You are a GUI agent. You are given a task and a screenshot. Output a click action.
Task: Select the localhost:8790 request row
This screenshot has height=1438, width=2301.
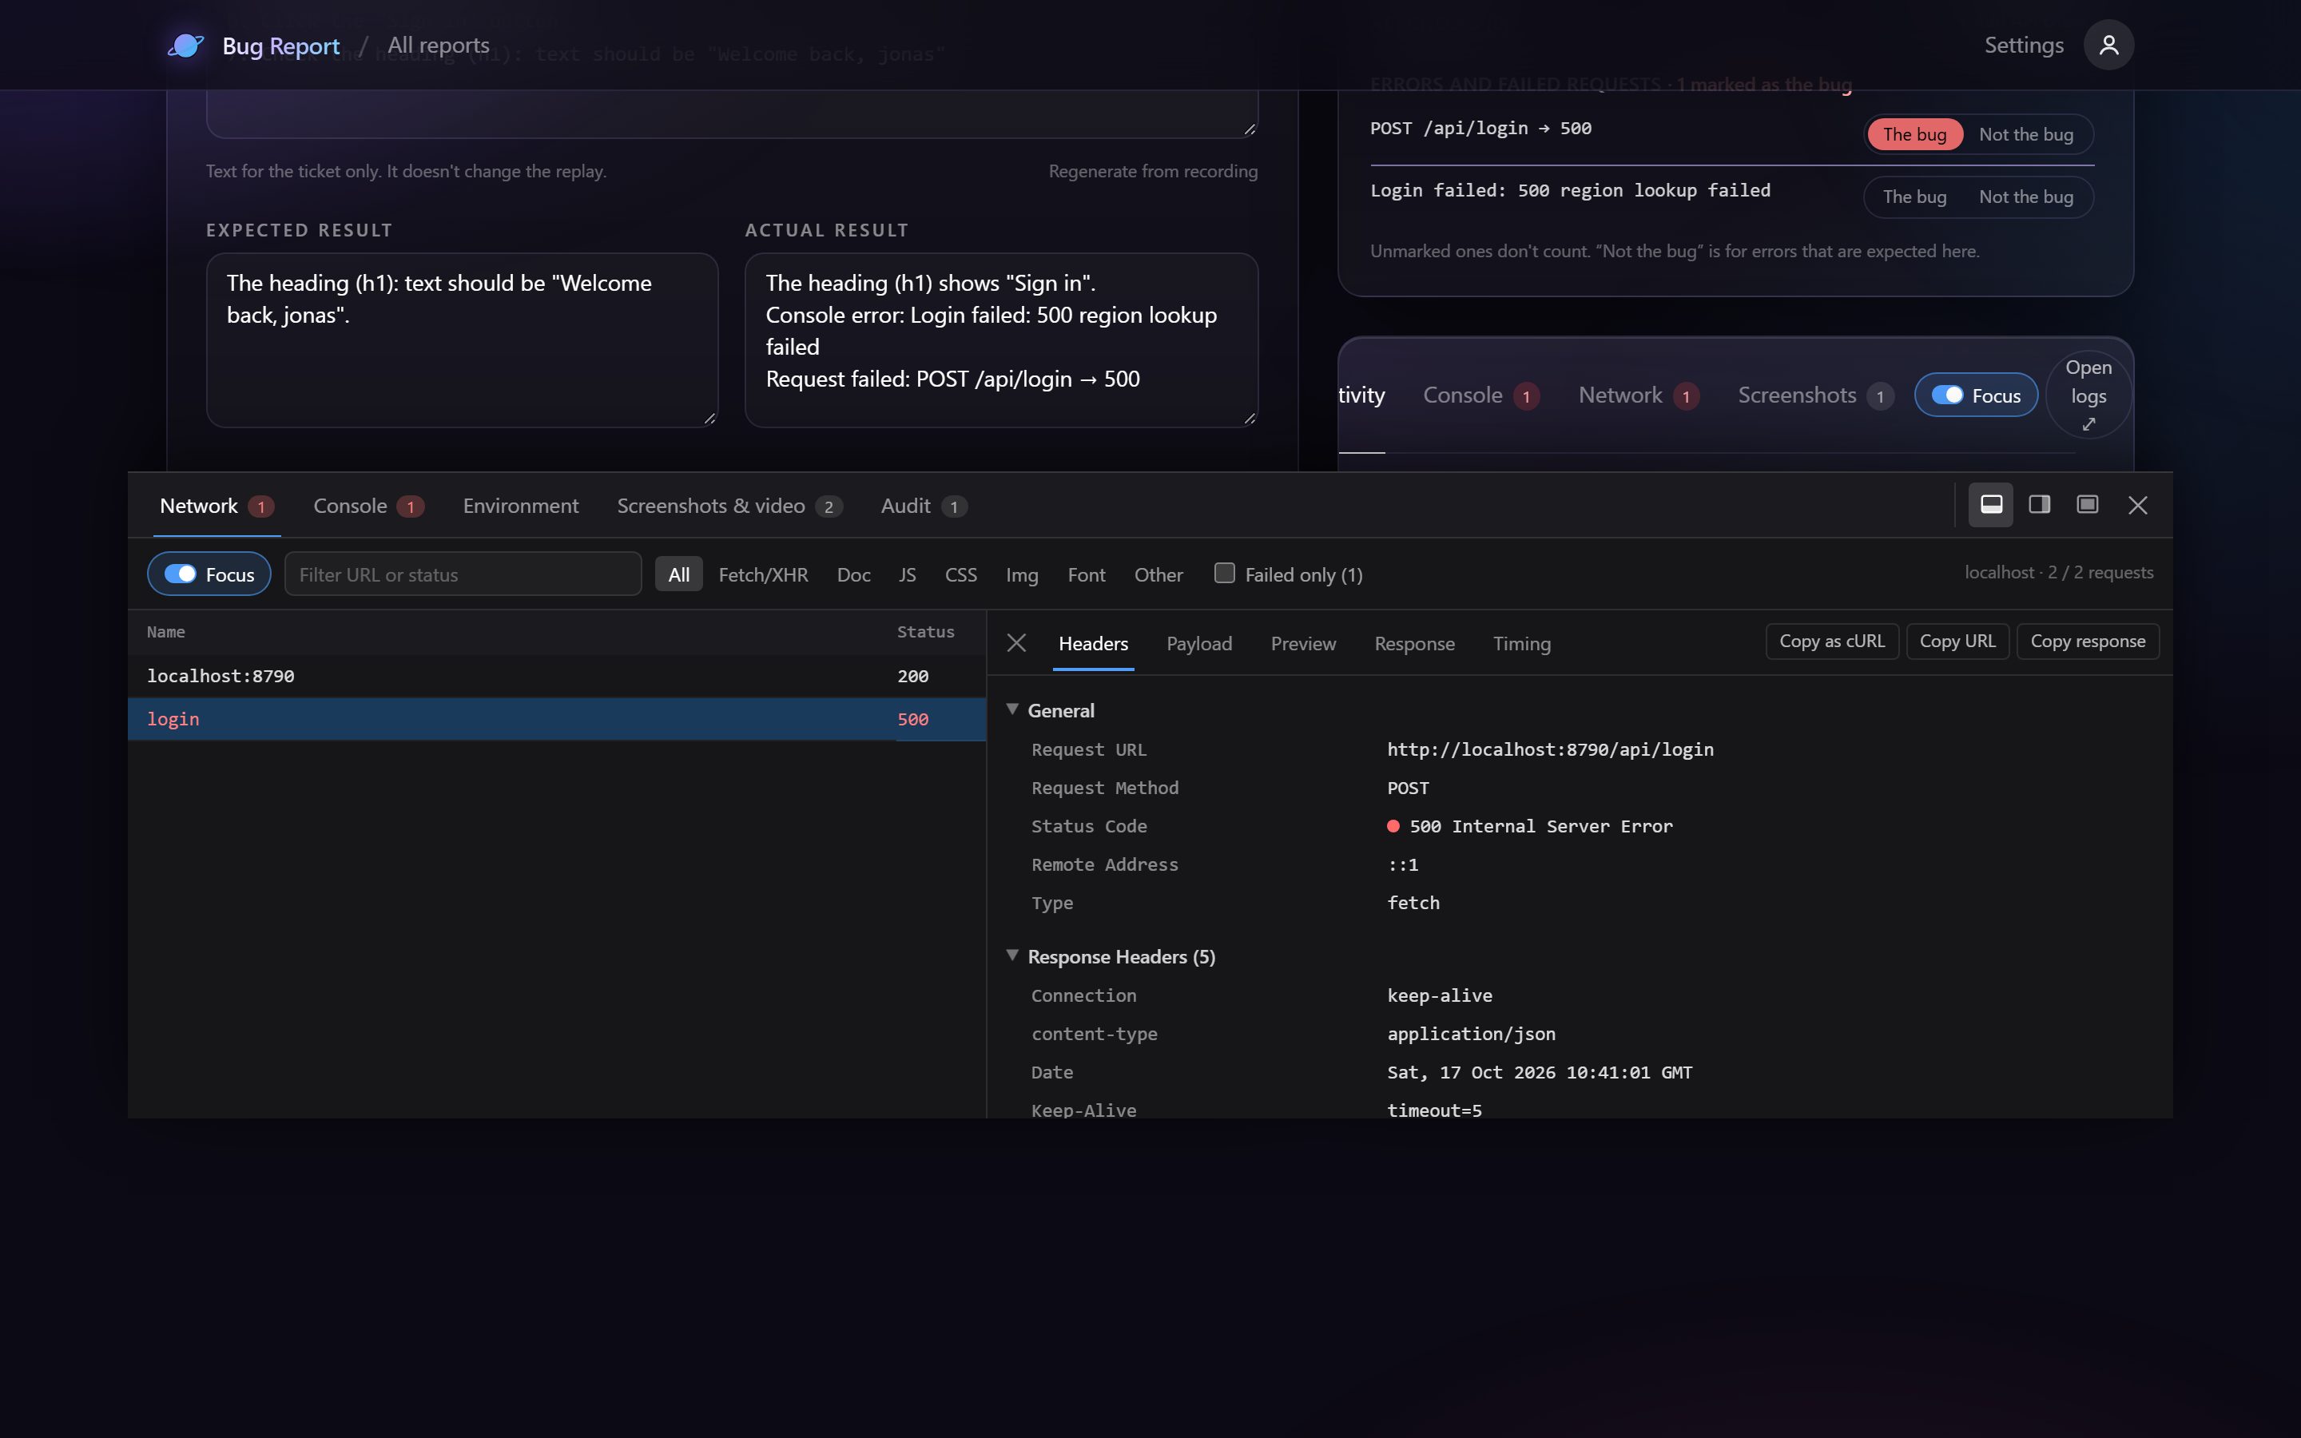coord(556,676)
